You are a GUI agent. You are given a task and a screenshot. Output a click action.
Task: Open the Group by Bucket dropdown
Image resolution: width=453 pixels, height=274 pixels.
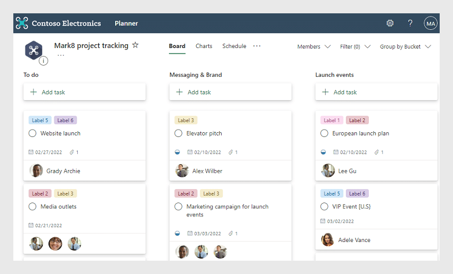[x=406, y=46]
